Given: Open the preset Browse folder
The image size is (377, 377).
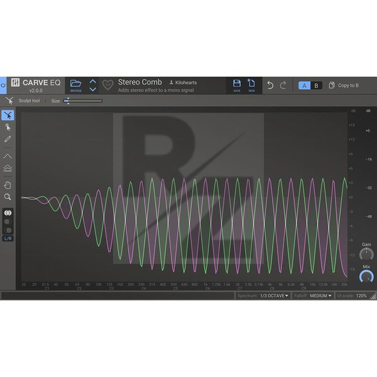Looking at the screenshot, I should (76, 85).
